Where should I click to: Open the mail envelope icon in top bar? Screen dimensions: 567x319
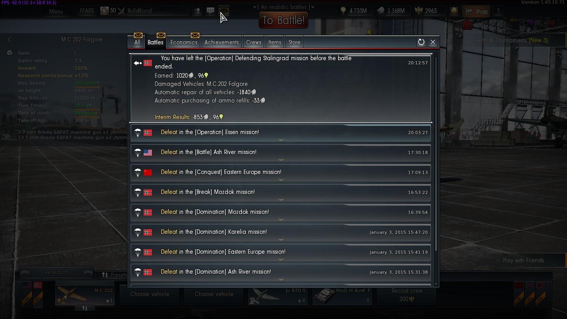click(223, 11)
